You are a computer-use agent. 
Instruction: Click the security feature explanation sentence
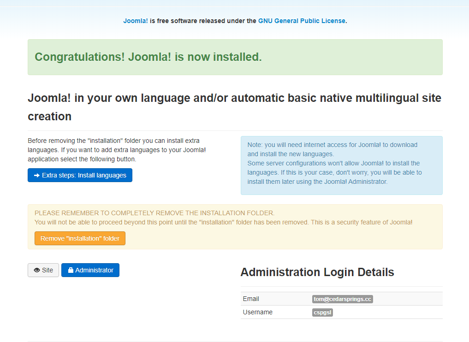point(223,222)
